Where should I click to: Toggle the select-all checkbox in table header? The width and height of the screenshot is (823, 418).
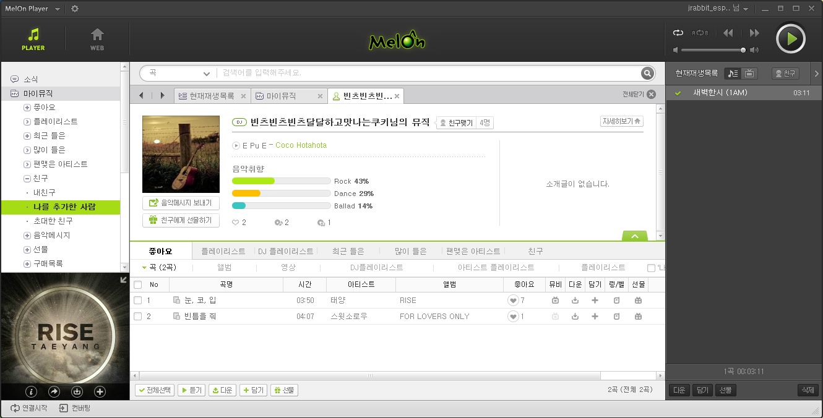(x=138, y=285)
